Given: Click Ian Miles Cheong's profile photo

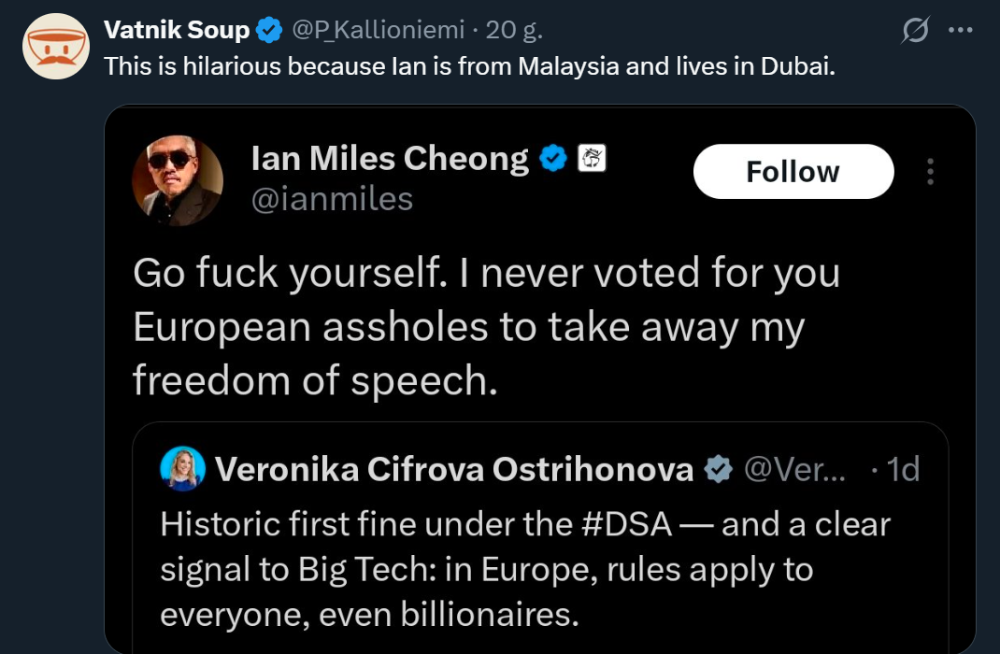Looking at the screenshot, I should (178, 180).
